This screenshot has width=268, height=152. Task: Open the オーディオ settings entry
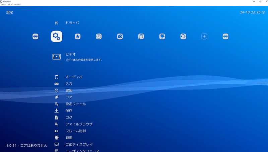(x=74, y=77)
